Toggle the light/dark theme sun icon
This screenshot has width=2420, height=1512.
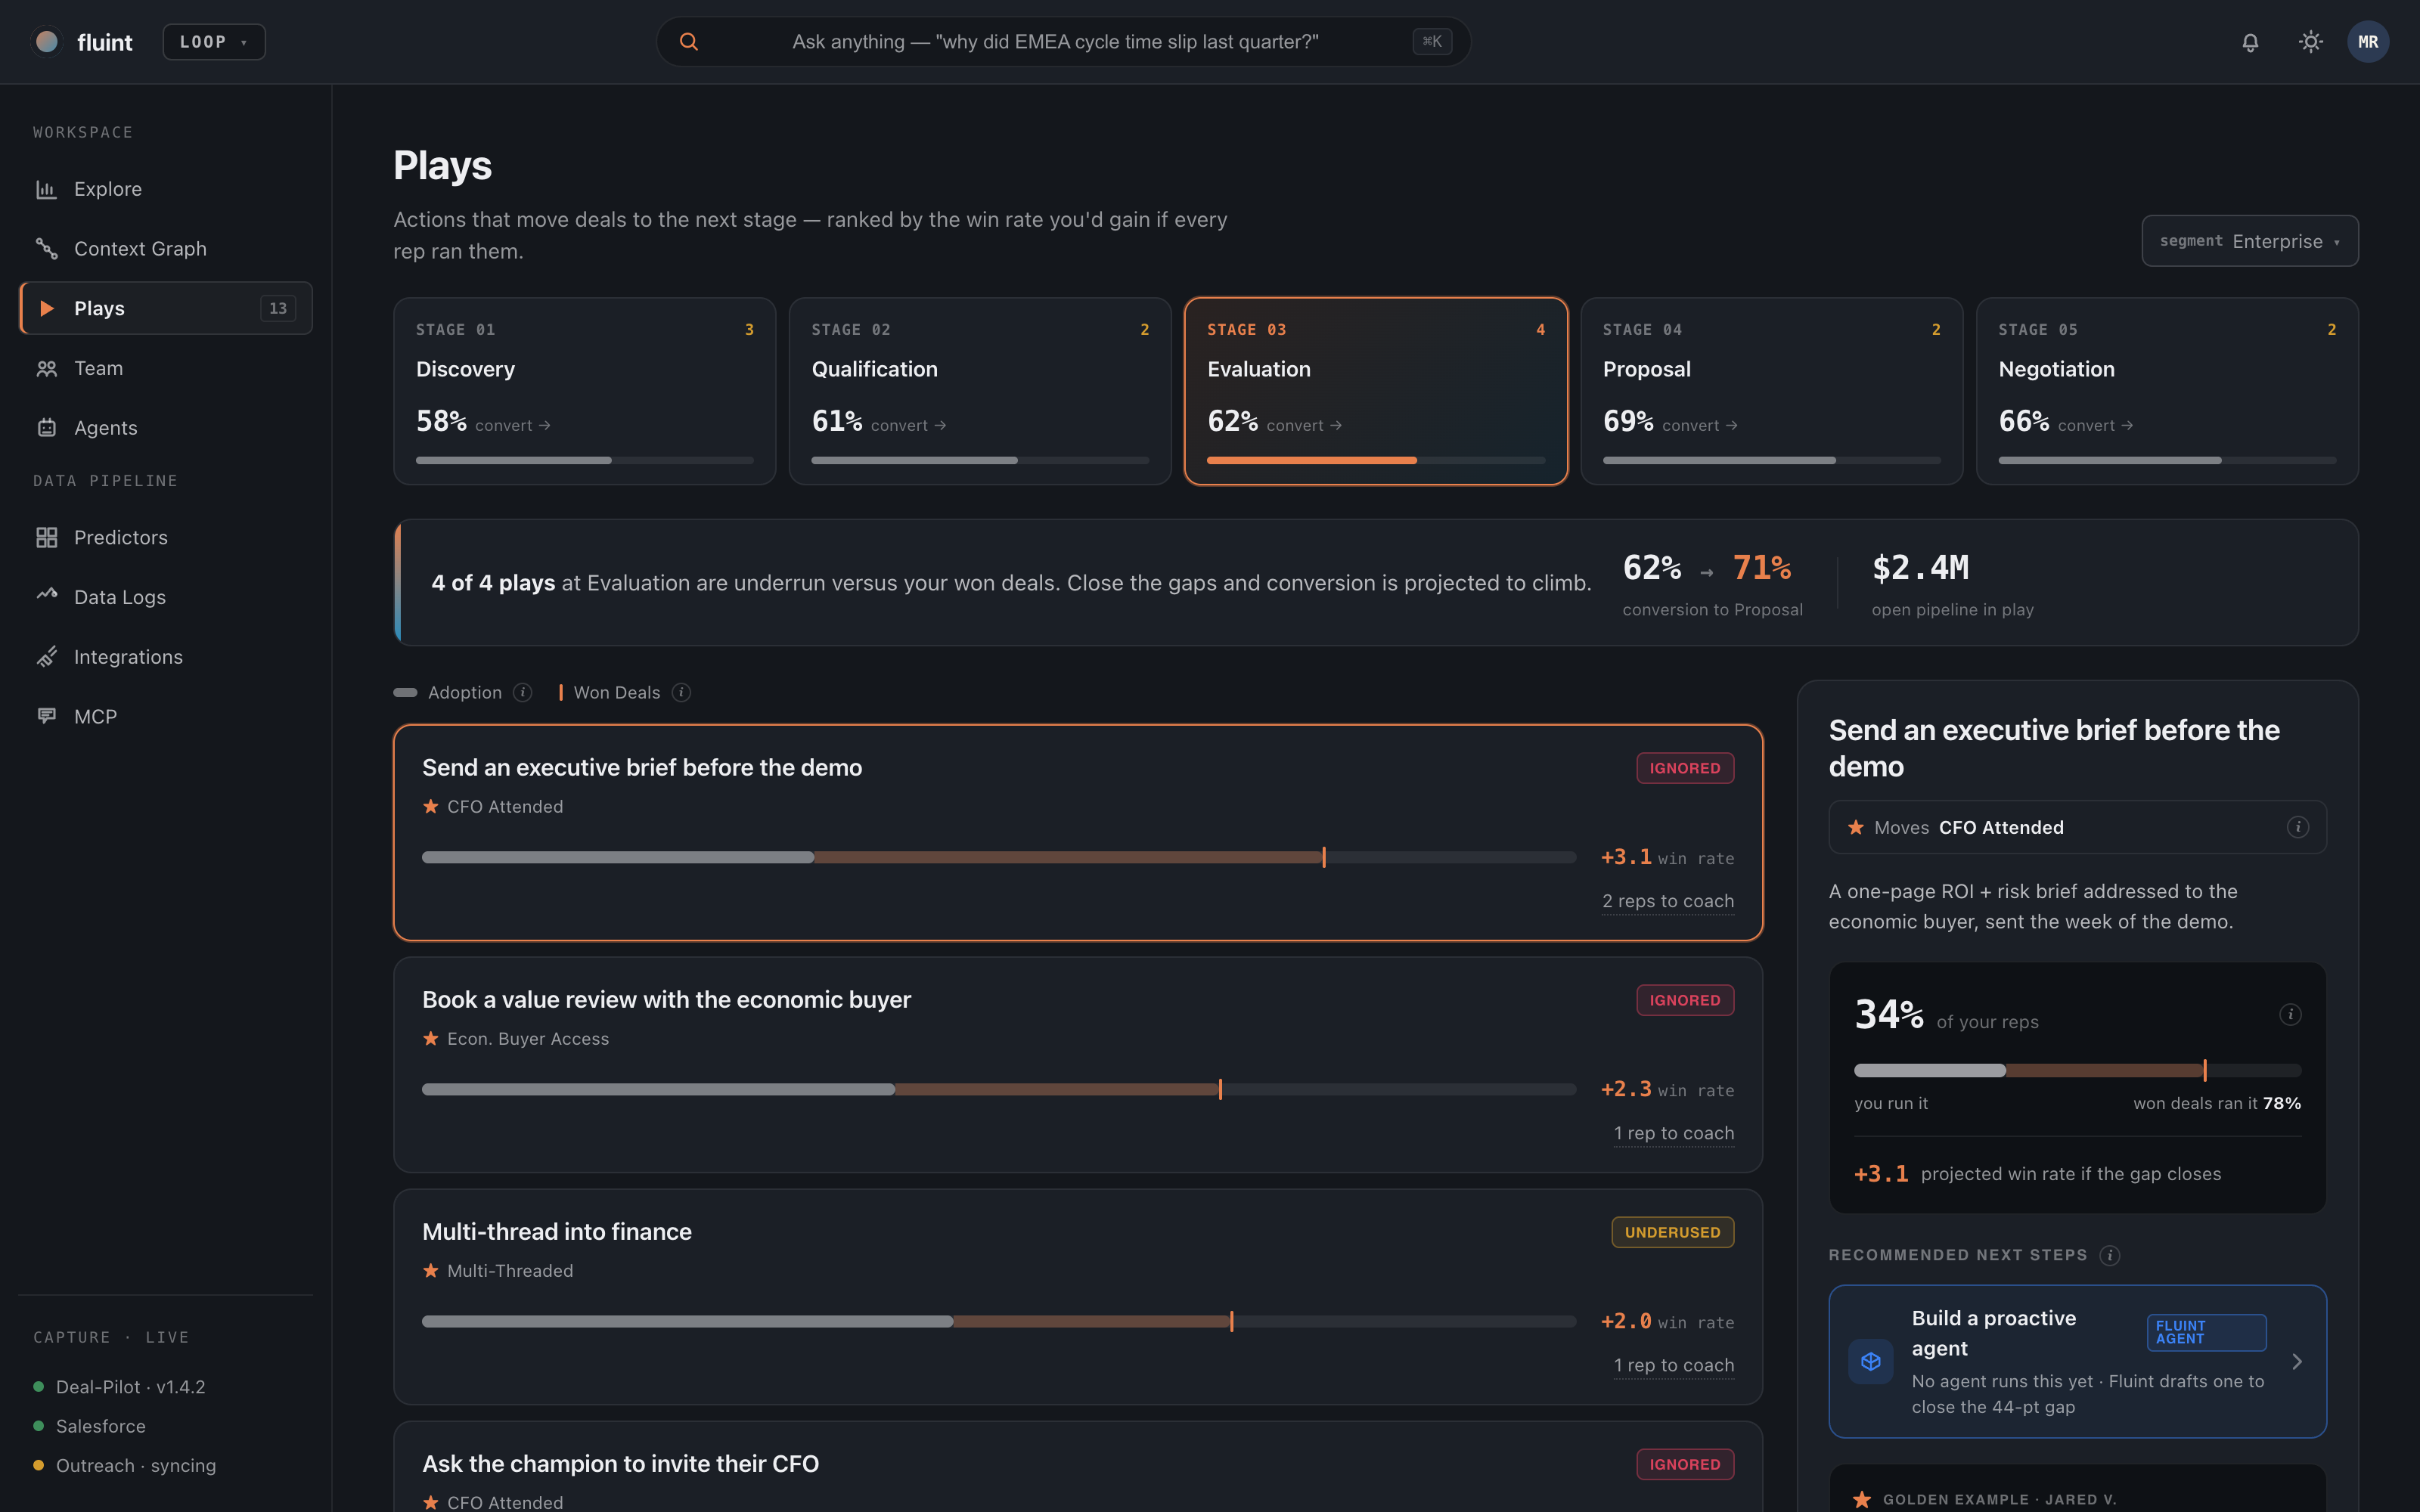[2310, 42]
